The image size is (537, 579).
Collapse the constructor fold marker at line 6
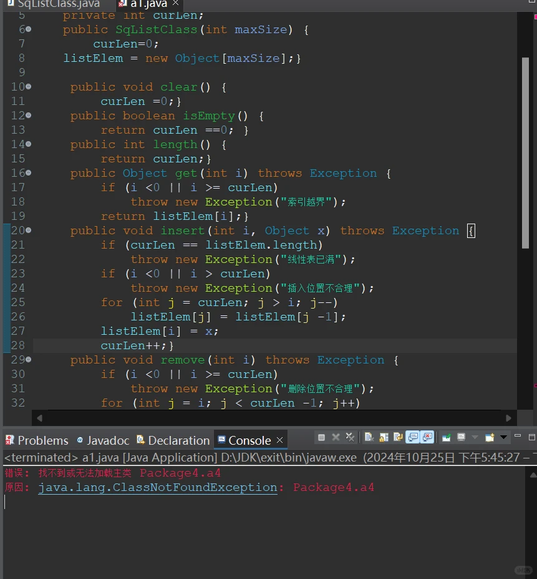tap(29, 29)
